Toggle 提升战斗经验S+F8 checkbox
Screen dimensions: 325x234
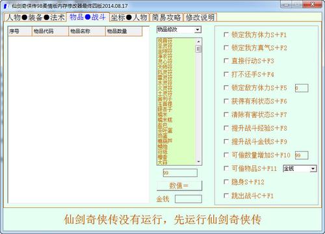point(226,128)
